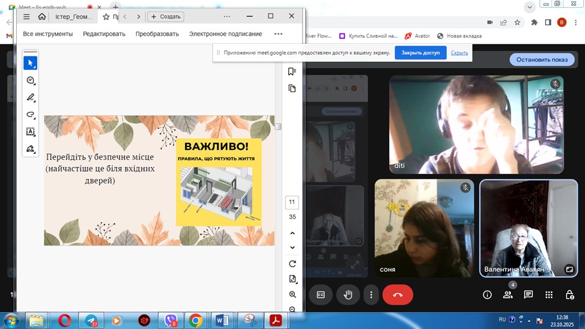Select the arrow selection tool in Acrobat
Viewport: 585px width, 329px height.
[x=31, y=63]
